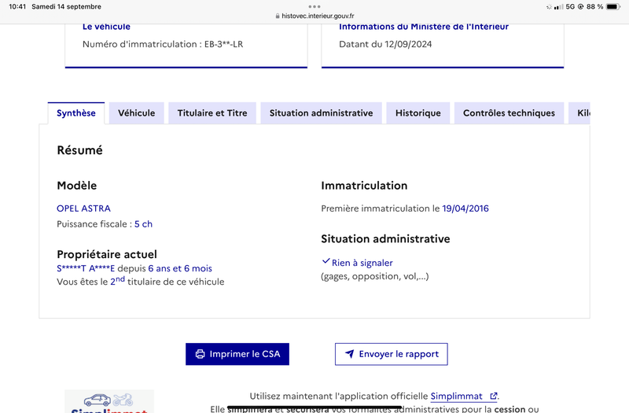The image size is (629, 413).
Task: Click the external link icon beside Simplimmat
Action: (494, 396)
